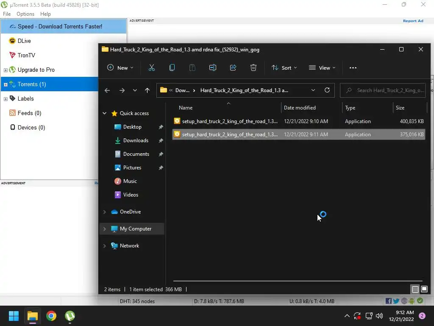This screenshot has width=434, height=326.
Task: Open the View dropdown menu
Action: pos(322,67)
